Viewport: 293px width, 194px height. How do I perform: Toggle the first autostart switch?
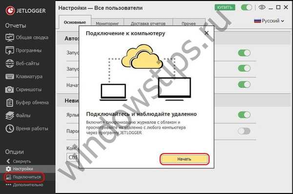(x=244, y=53)
